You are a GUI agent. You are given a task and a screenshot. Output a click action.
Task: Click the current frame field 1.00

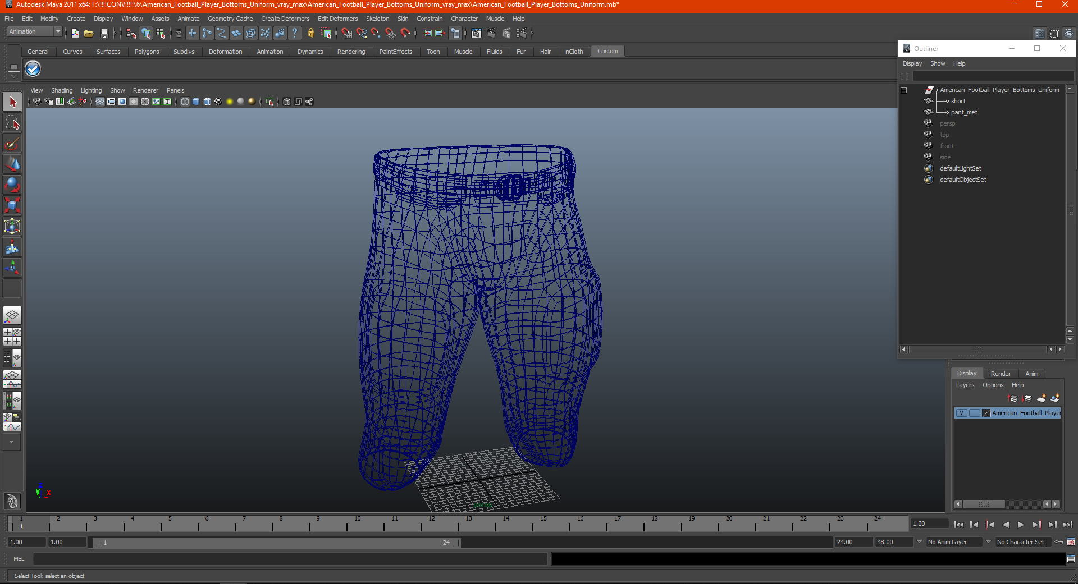(929, 523)
